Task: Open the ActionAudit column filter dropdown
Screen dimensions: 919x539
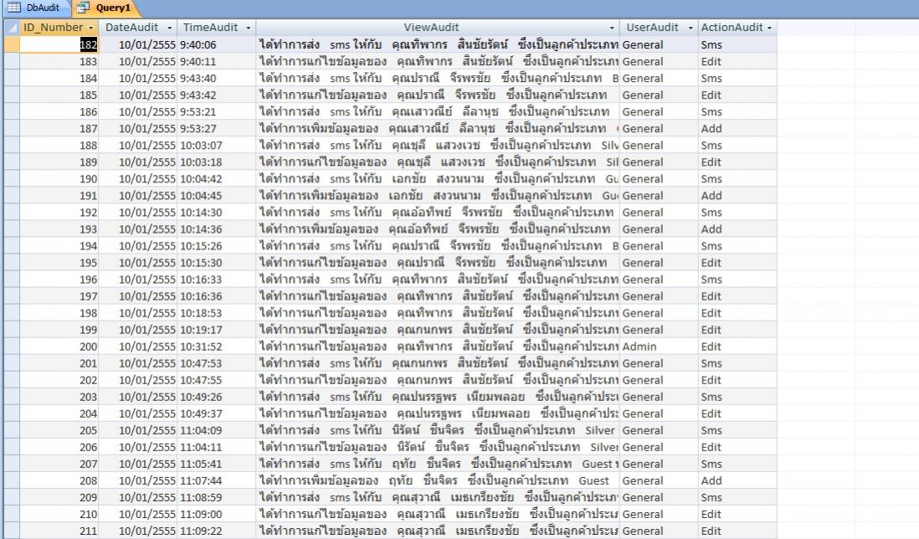Action: pyautogui.click(x=769, y=28)
